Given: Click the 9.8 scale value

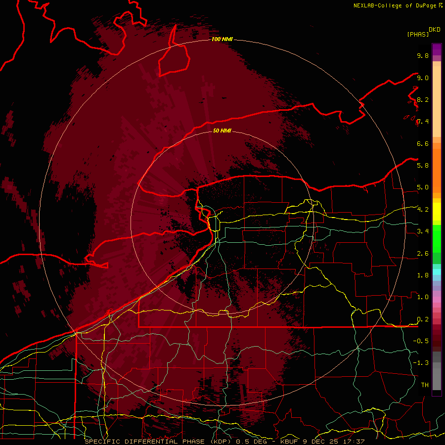Looking at the screenshot, I should (423, 55).
